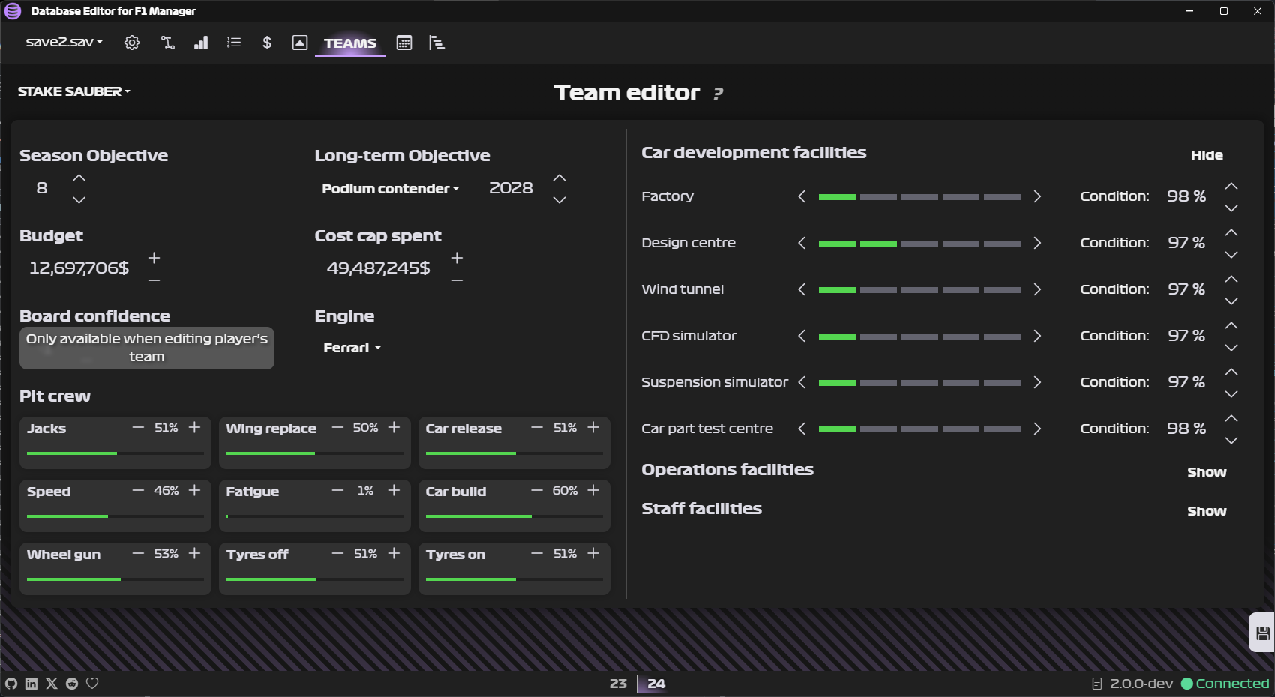Open the transfers tool icon next to the gear

pyautogui.click(x=168, y=43)
